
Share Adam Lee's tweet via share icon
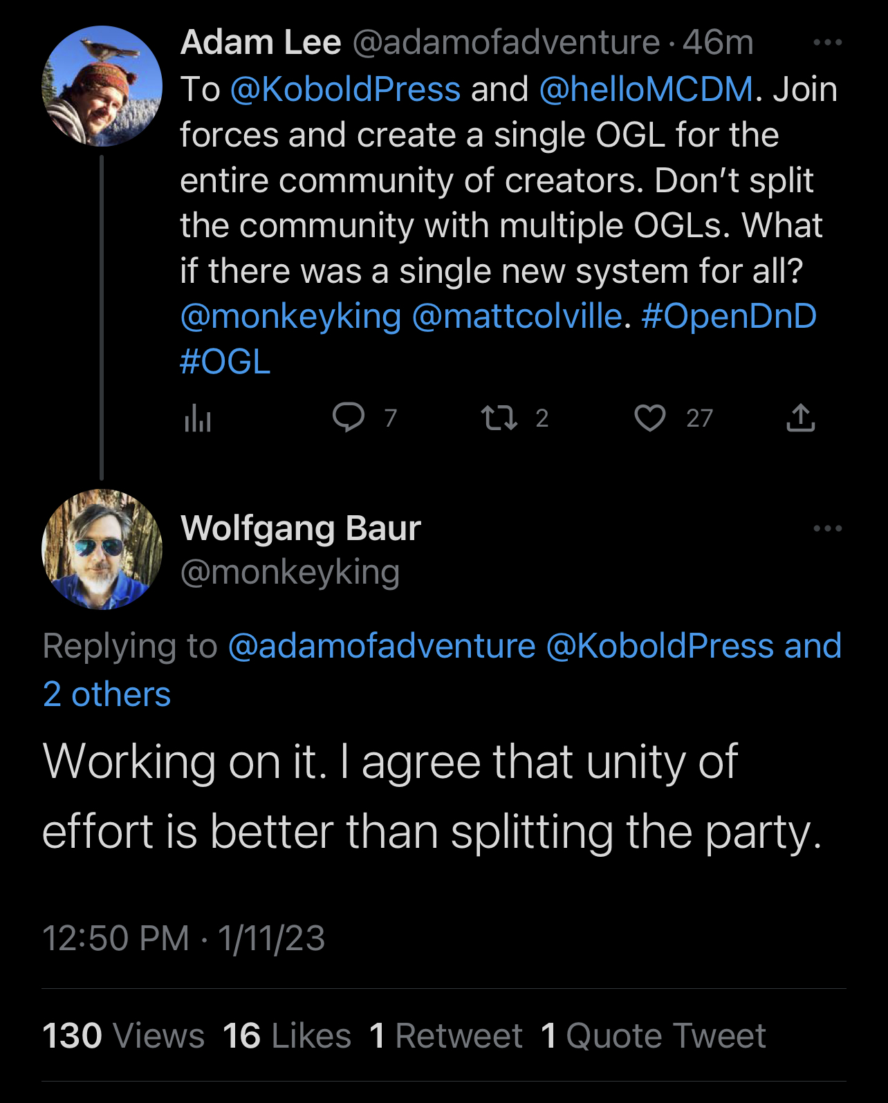coord(800,418)
